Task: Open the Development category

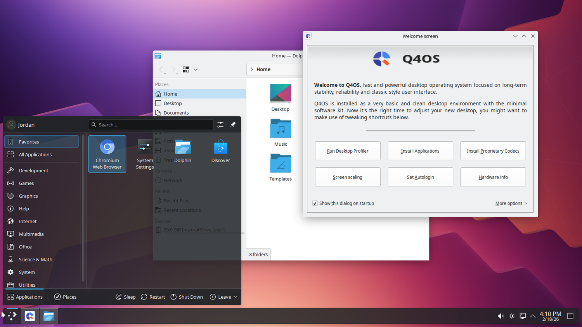Action: (42, 170)
